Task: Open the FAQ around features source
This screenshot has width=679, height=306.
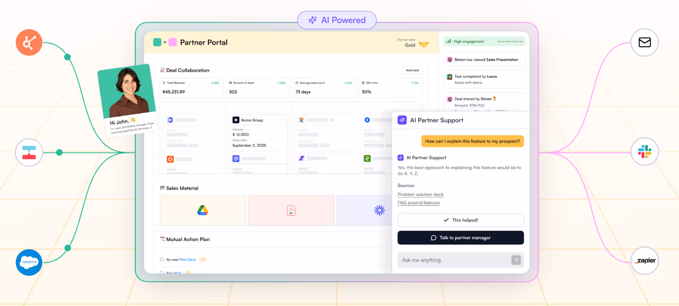Action: click(x=419, y=203)
